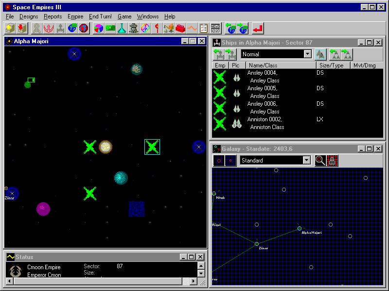Click the Ziinar warp point on system map
This screenshot has width=389, height=291.
point(12,193)
